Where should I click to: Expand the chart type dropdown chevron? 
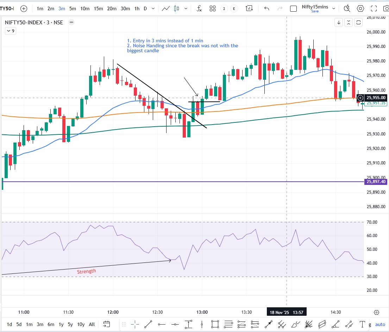click(186, 8)
